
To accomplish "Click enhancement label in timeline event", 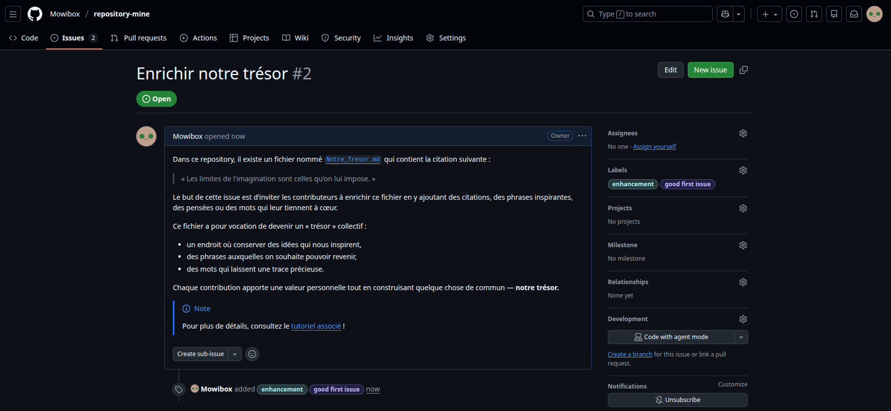I will 282,390.
